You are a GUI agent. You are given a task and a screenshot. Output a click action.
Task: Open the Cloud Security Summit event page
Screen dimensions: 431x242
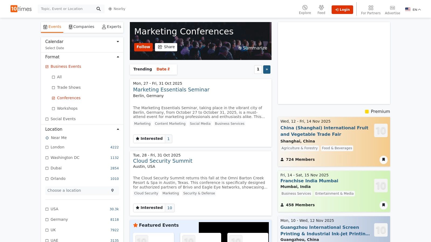(x=163, y=161)
